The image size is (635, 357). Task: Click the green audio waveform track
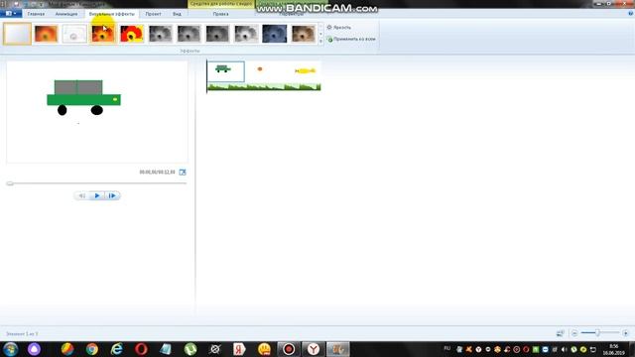[264, 86]
